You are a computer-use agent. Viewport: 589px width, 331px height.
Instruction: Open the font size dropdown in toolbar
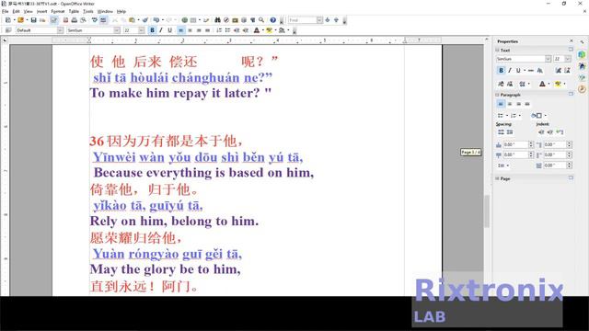click(141, 30)
